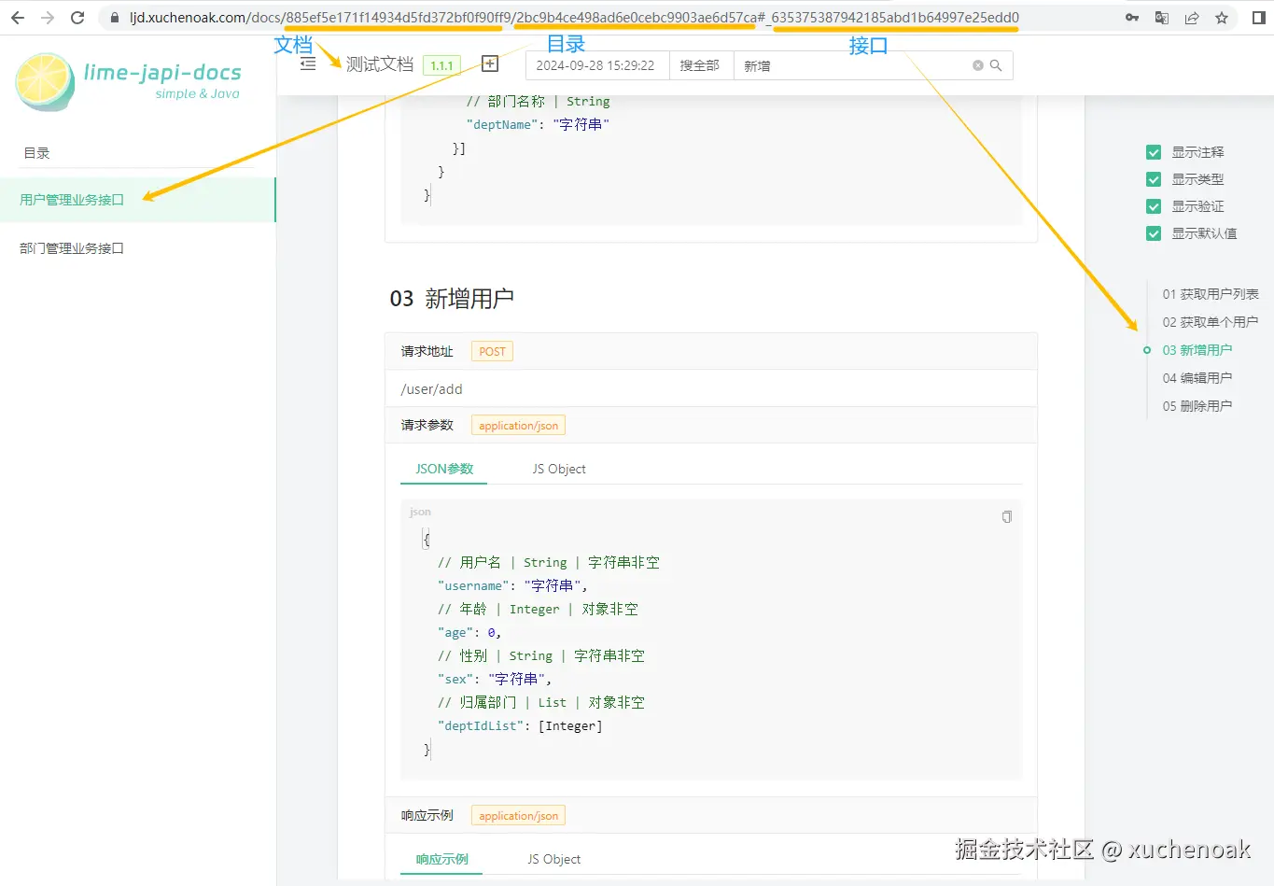Toggle 显示验证 checkbox
The width and height of the screenshot is (1274, 886).
(1154, 206)
